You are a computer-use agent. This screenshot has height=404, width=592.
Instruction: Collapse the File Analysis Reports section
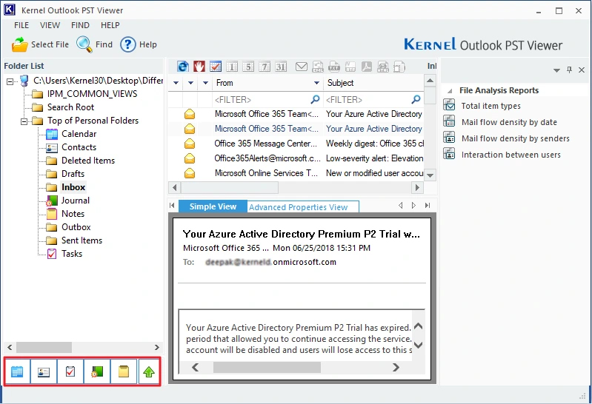tap(450, 91)
